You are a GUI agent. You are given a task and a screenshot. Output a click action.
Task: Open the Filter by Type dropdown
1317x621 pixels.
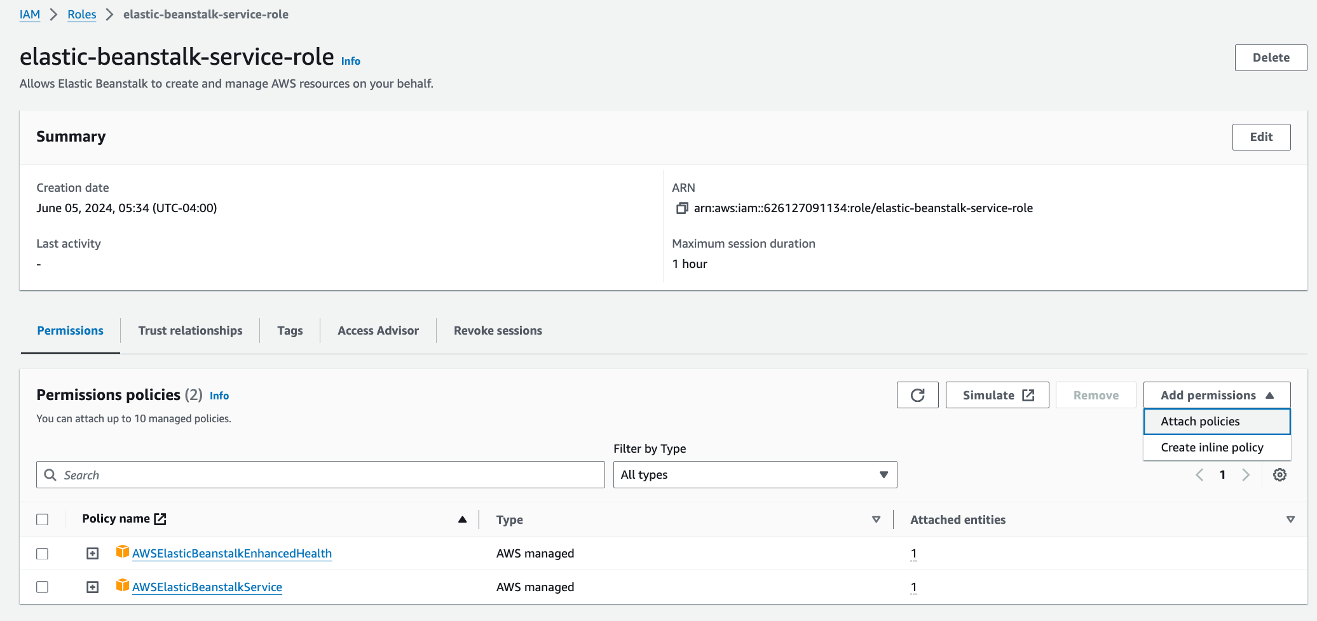(755, 475)
